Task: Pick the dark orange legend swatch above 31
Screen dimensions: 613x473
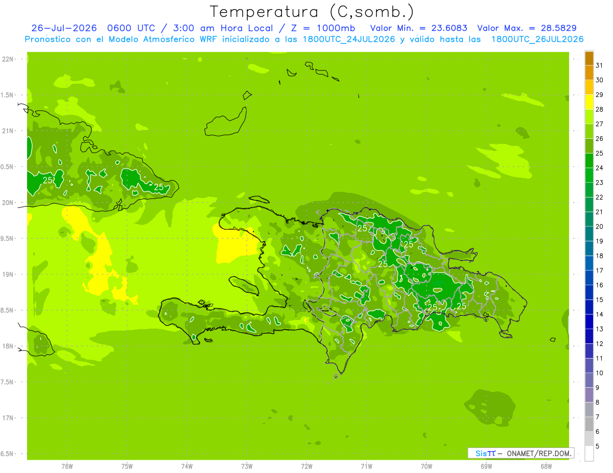Action: [590, 58]
